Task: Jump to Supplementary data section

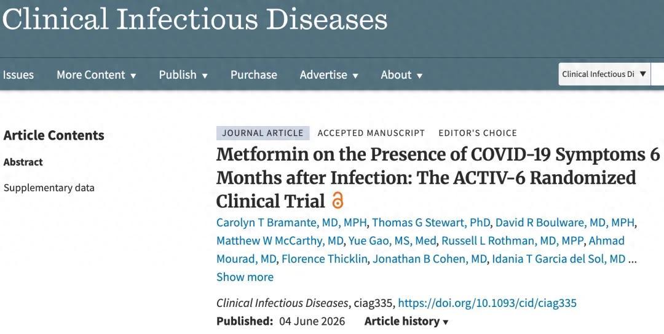Action: pos(49,188)
